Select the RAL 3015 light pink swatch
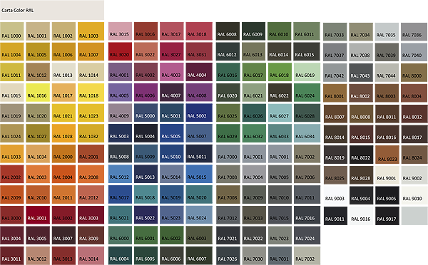428x265 pixels. tap(120, 31)
